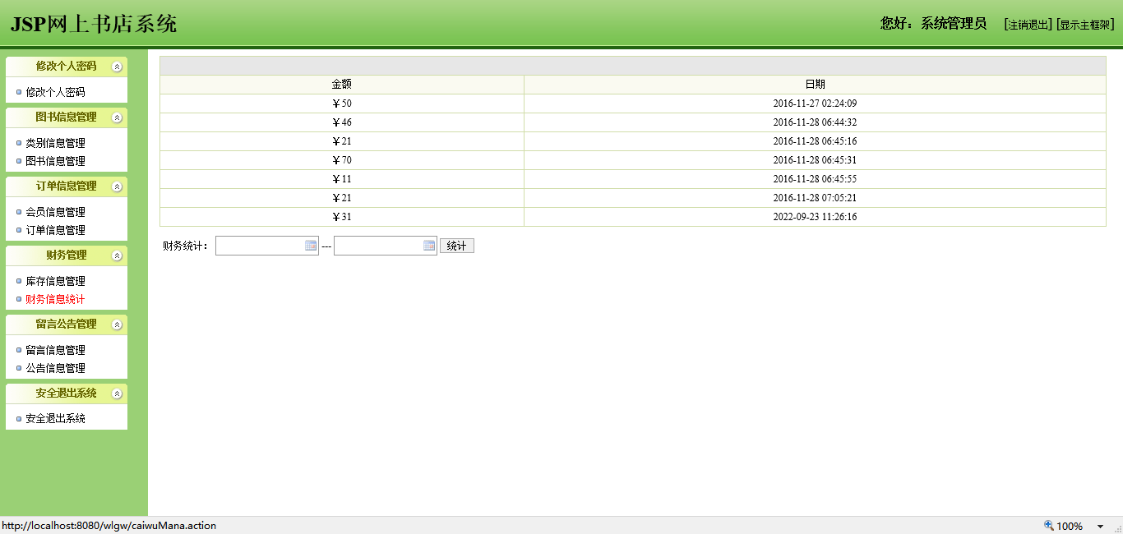Screen dimensions: 1123x534
Task: Open 留言信息管理 menu link
Action: 55,350
